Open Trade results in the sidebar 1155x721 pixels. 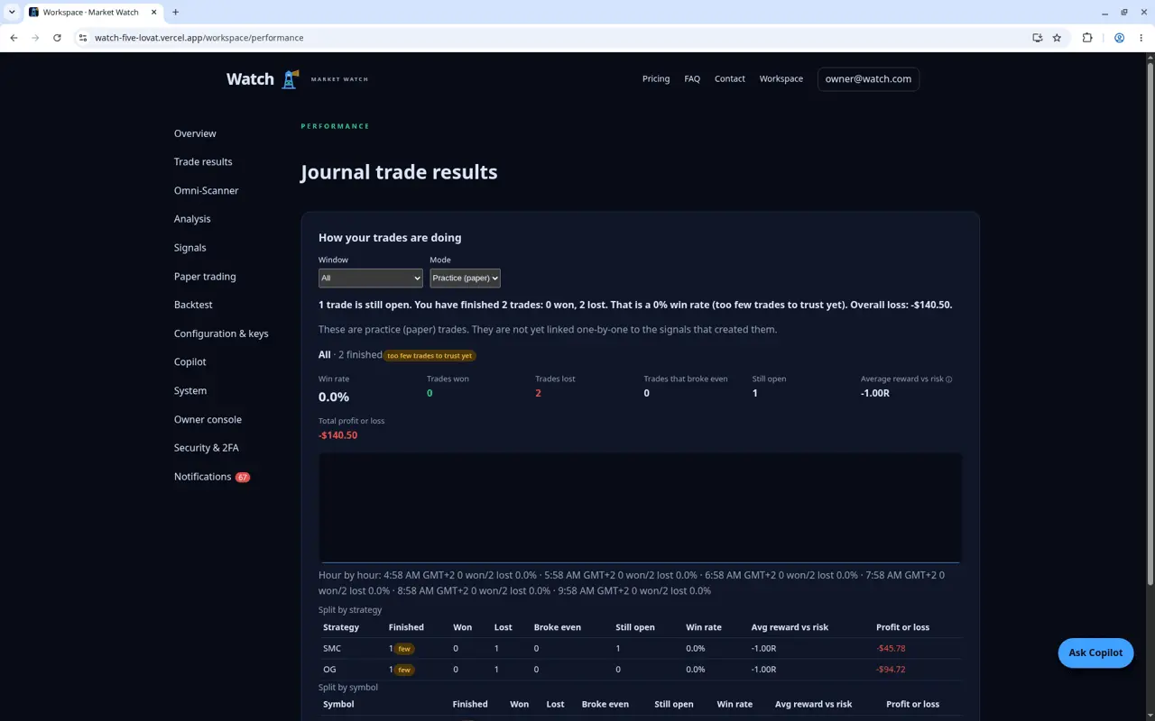pyautogui.click(x=203, y=162)
